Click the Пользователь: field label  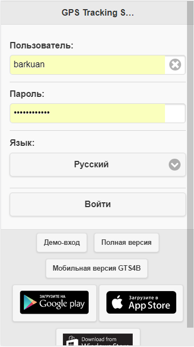coord(41,46)
